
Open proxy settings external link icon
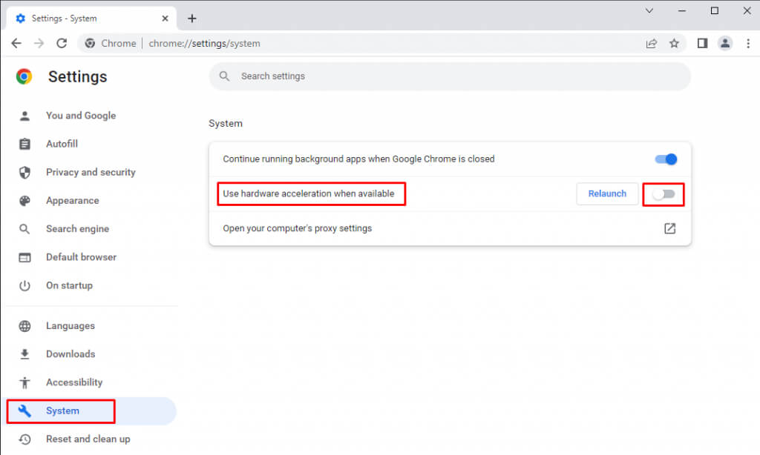669,228
